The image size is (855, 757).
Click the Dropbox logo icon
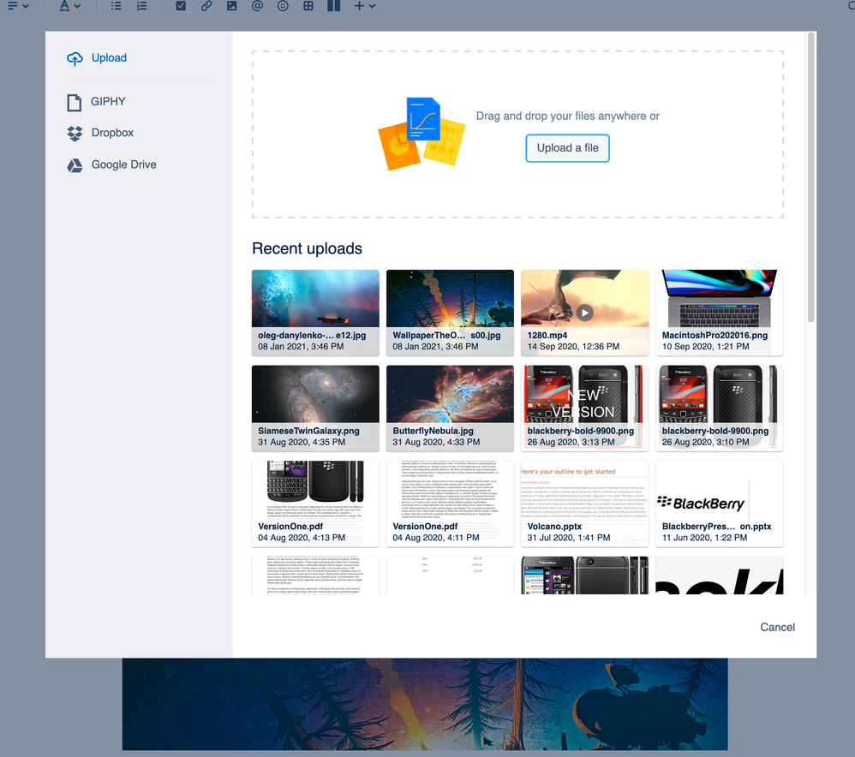point(75,134)
